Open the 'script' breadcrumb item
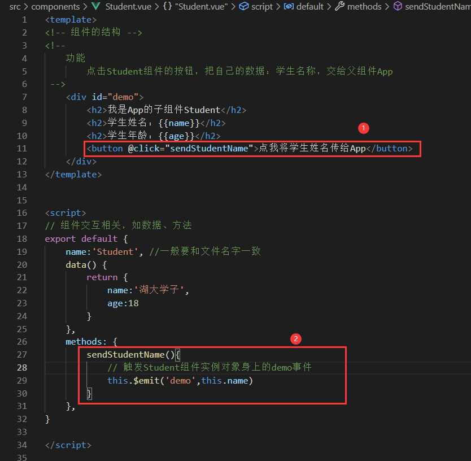Viewport: 471px width, 461px height. (x=262, y=7)
